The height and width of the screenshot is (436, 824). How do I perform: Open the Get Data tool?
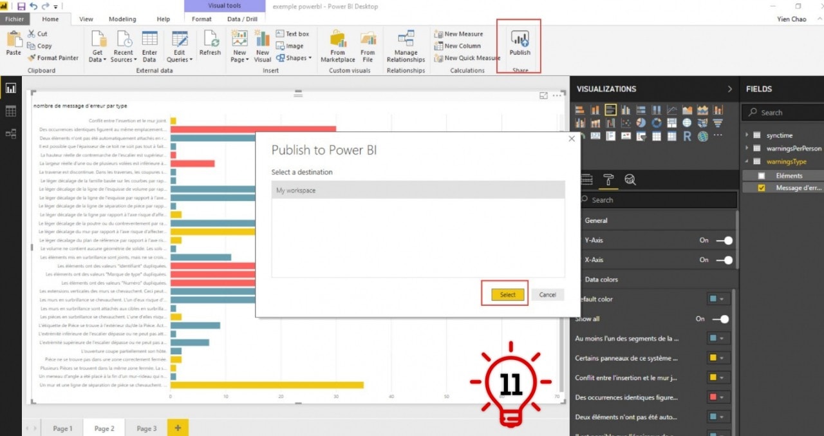pos(98,46)
